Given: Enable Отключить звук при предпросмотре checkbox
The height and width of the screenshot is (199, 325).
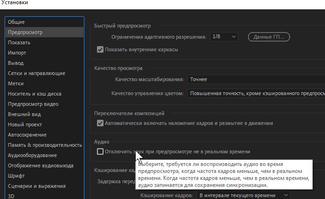Looking at the screenshot, I should 100,151.
